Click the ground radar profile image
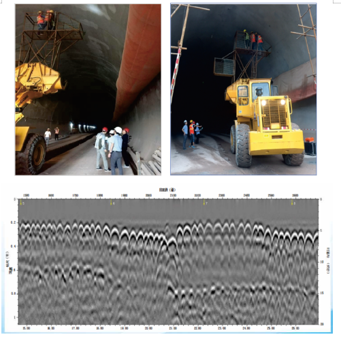Screen dimensions: 341x337 (168, 261)
